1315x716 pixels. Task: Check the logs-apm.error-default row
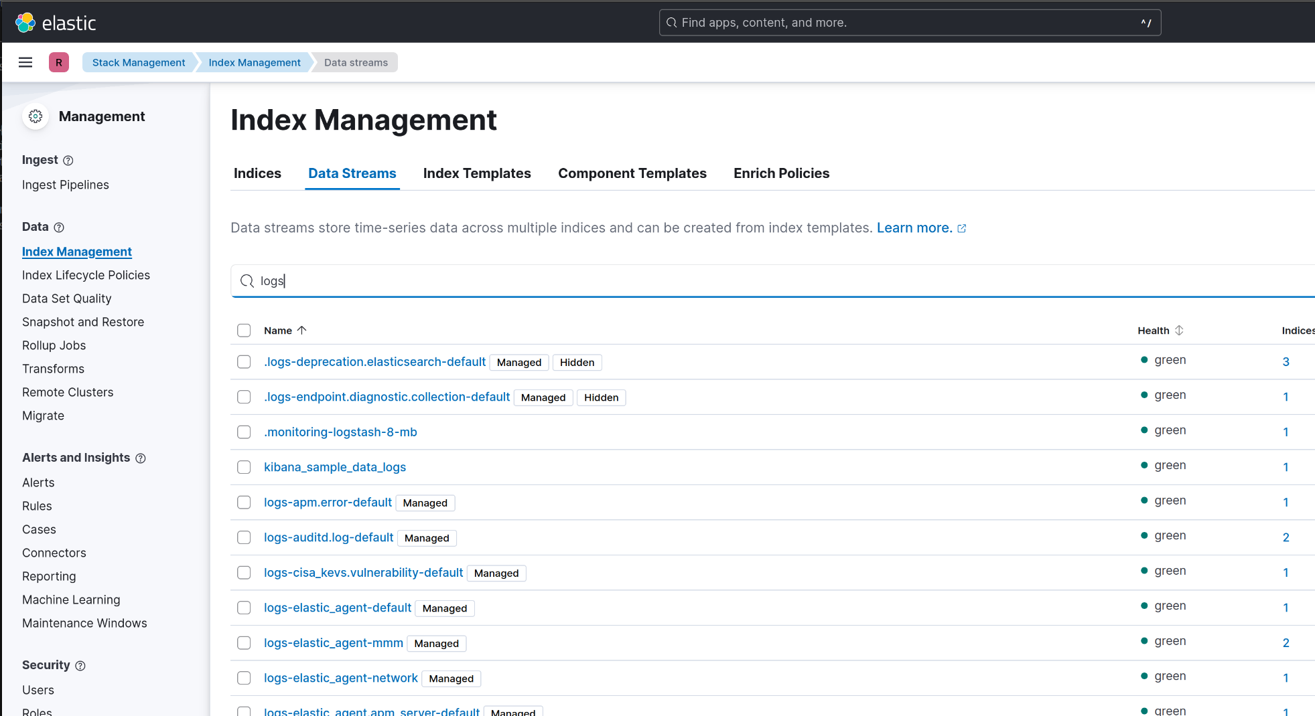[244, 503]
